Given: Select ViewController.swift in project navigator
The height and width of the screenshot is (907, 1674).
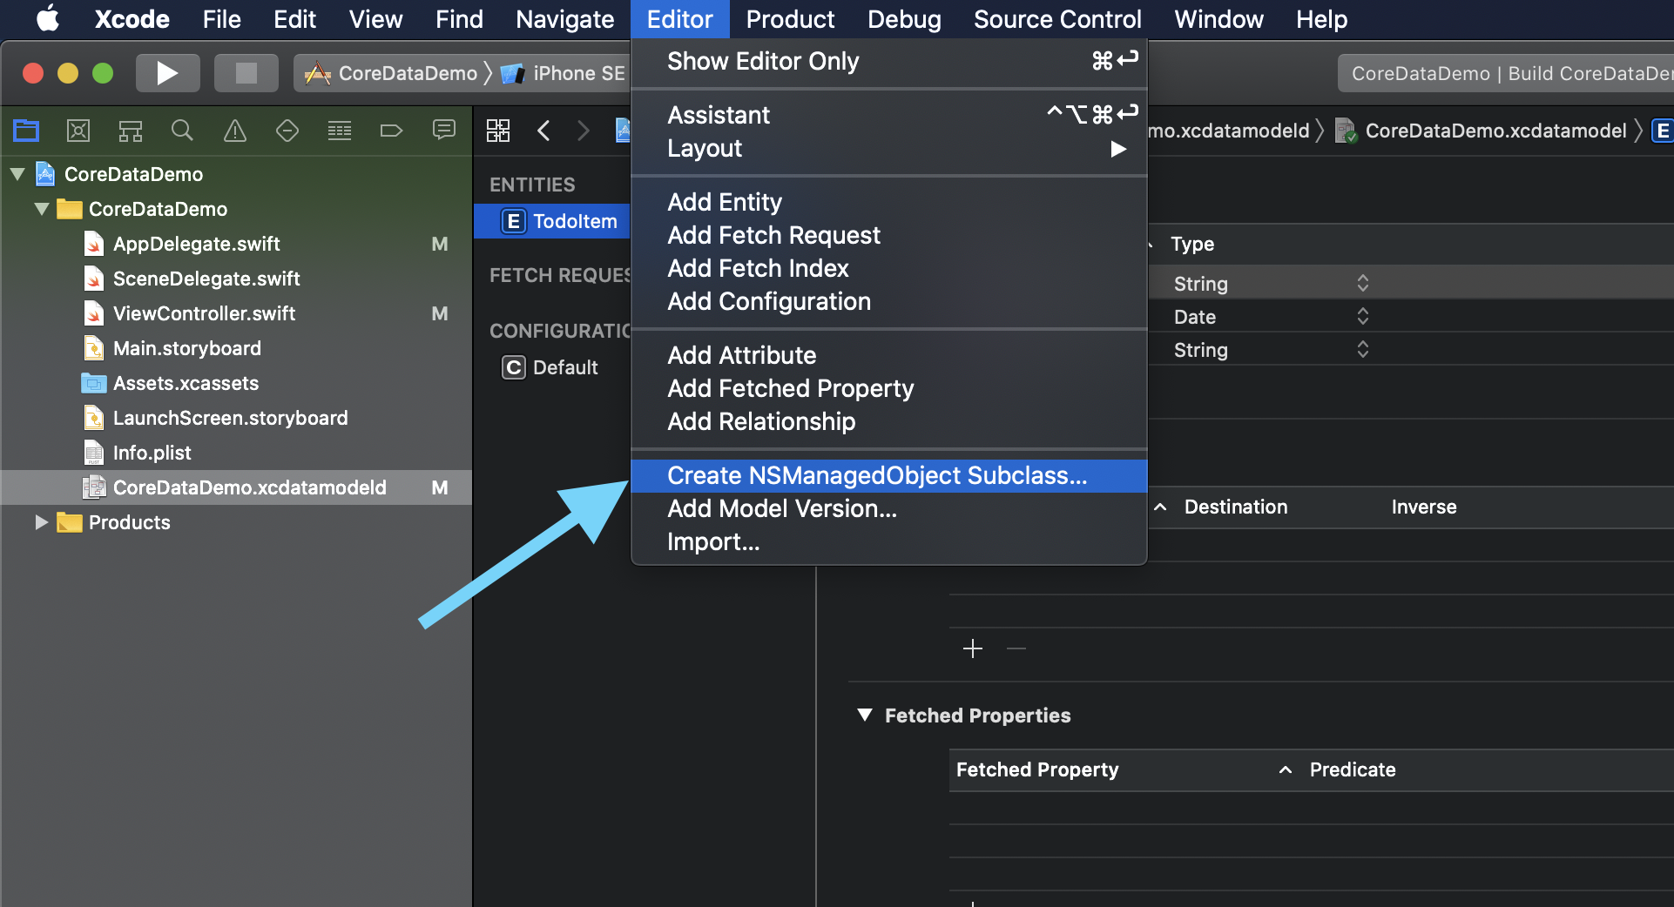Looking at the screenshot, I should tap(204, 313).
